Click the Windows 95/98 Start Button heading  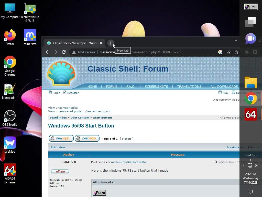point(81,126)
